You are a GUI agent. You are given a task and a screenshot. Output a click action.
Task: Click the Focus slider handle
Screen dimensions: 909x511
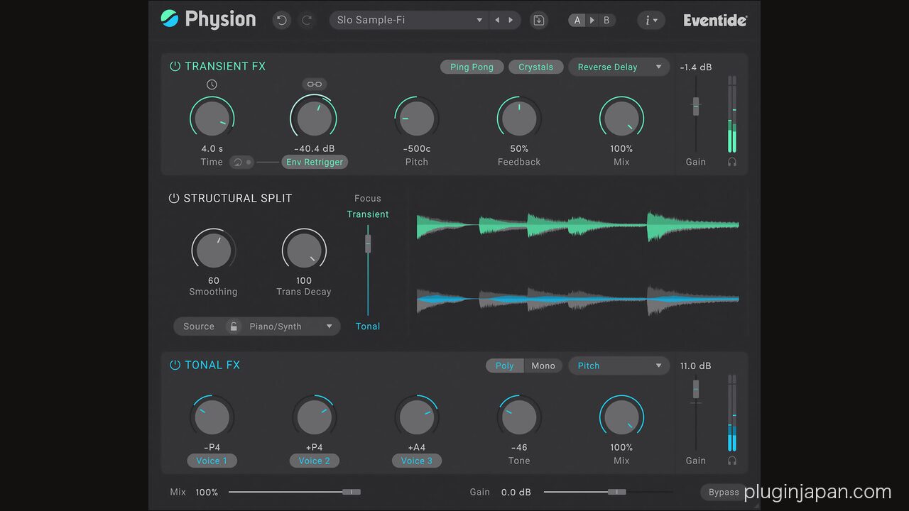click(368, 243)
